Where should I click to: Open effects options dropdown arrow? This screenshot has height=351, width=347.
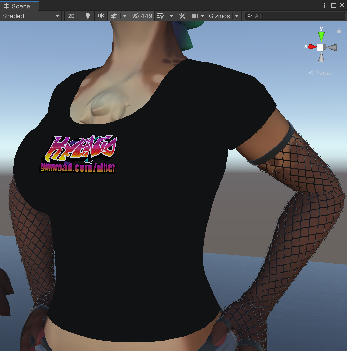(x=125, y=16)
